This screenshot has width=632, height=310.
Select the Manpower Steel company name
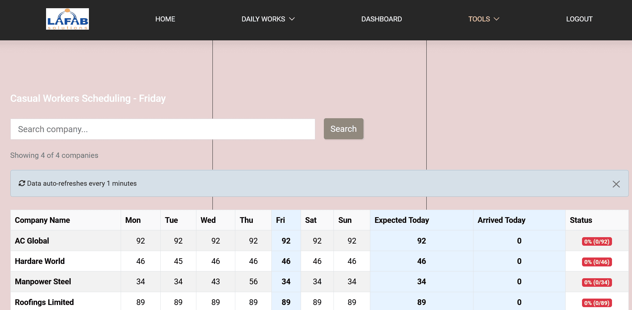click(43, 281)
